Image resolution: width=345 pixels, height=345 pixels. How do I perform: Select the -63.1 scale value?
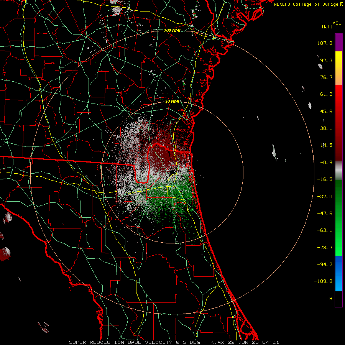pyautogui.click(x=325, y=230)
